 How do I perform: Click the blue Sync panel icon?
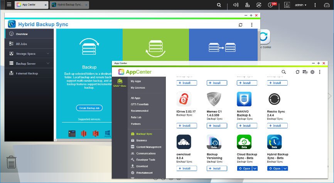pos(222,47)
